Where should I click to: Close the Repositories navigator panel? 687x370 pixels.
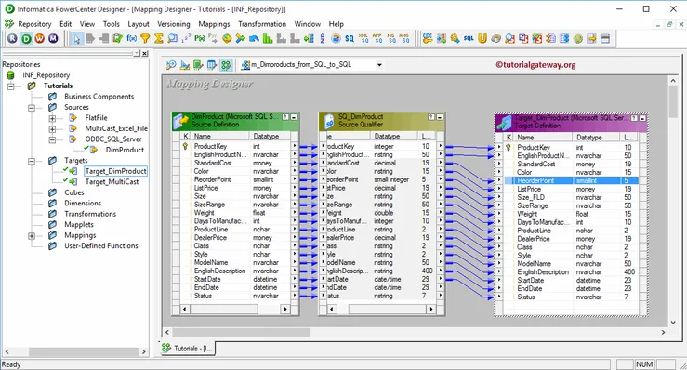tap(145, 54)
